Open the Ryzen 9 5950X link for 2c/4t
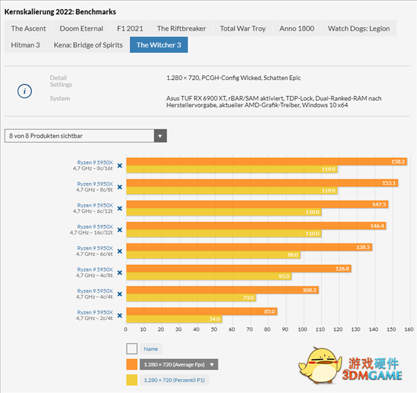Image resolution: width=417 pixels, height=393 pixels. click(95, 312)
